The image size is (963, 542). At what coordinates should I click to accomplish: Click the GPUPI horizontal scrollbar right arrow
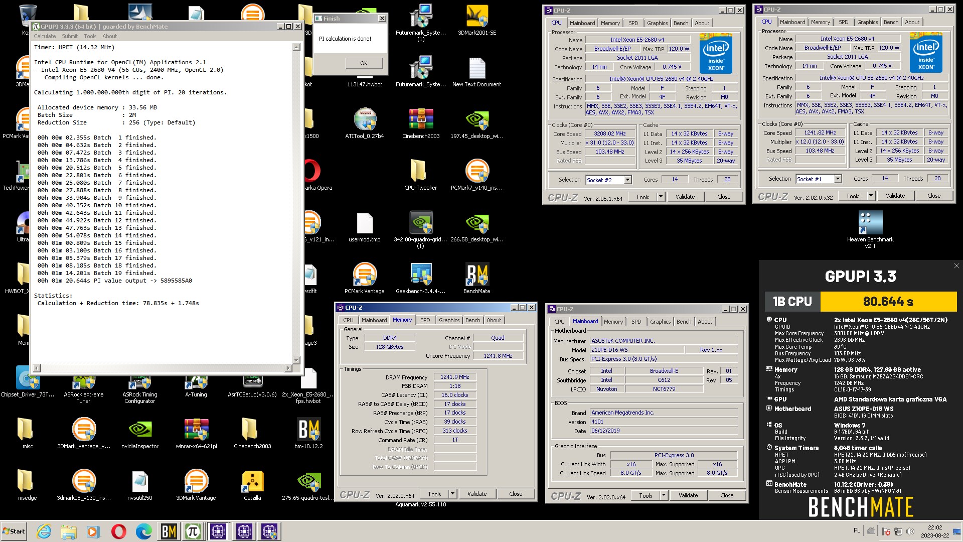coord(288,368)
